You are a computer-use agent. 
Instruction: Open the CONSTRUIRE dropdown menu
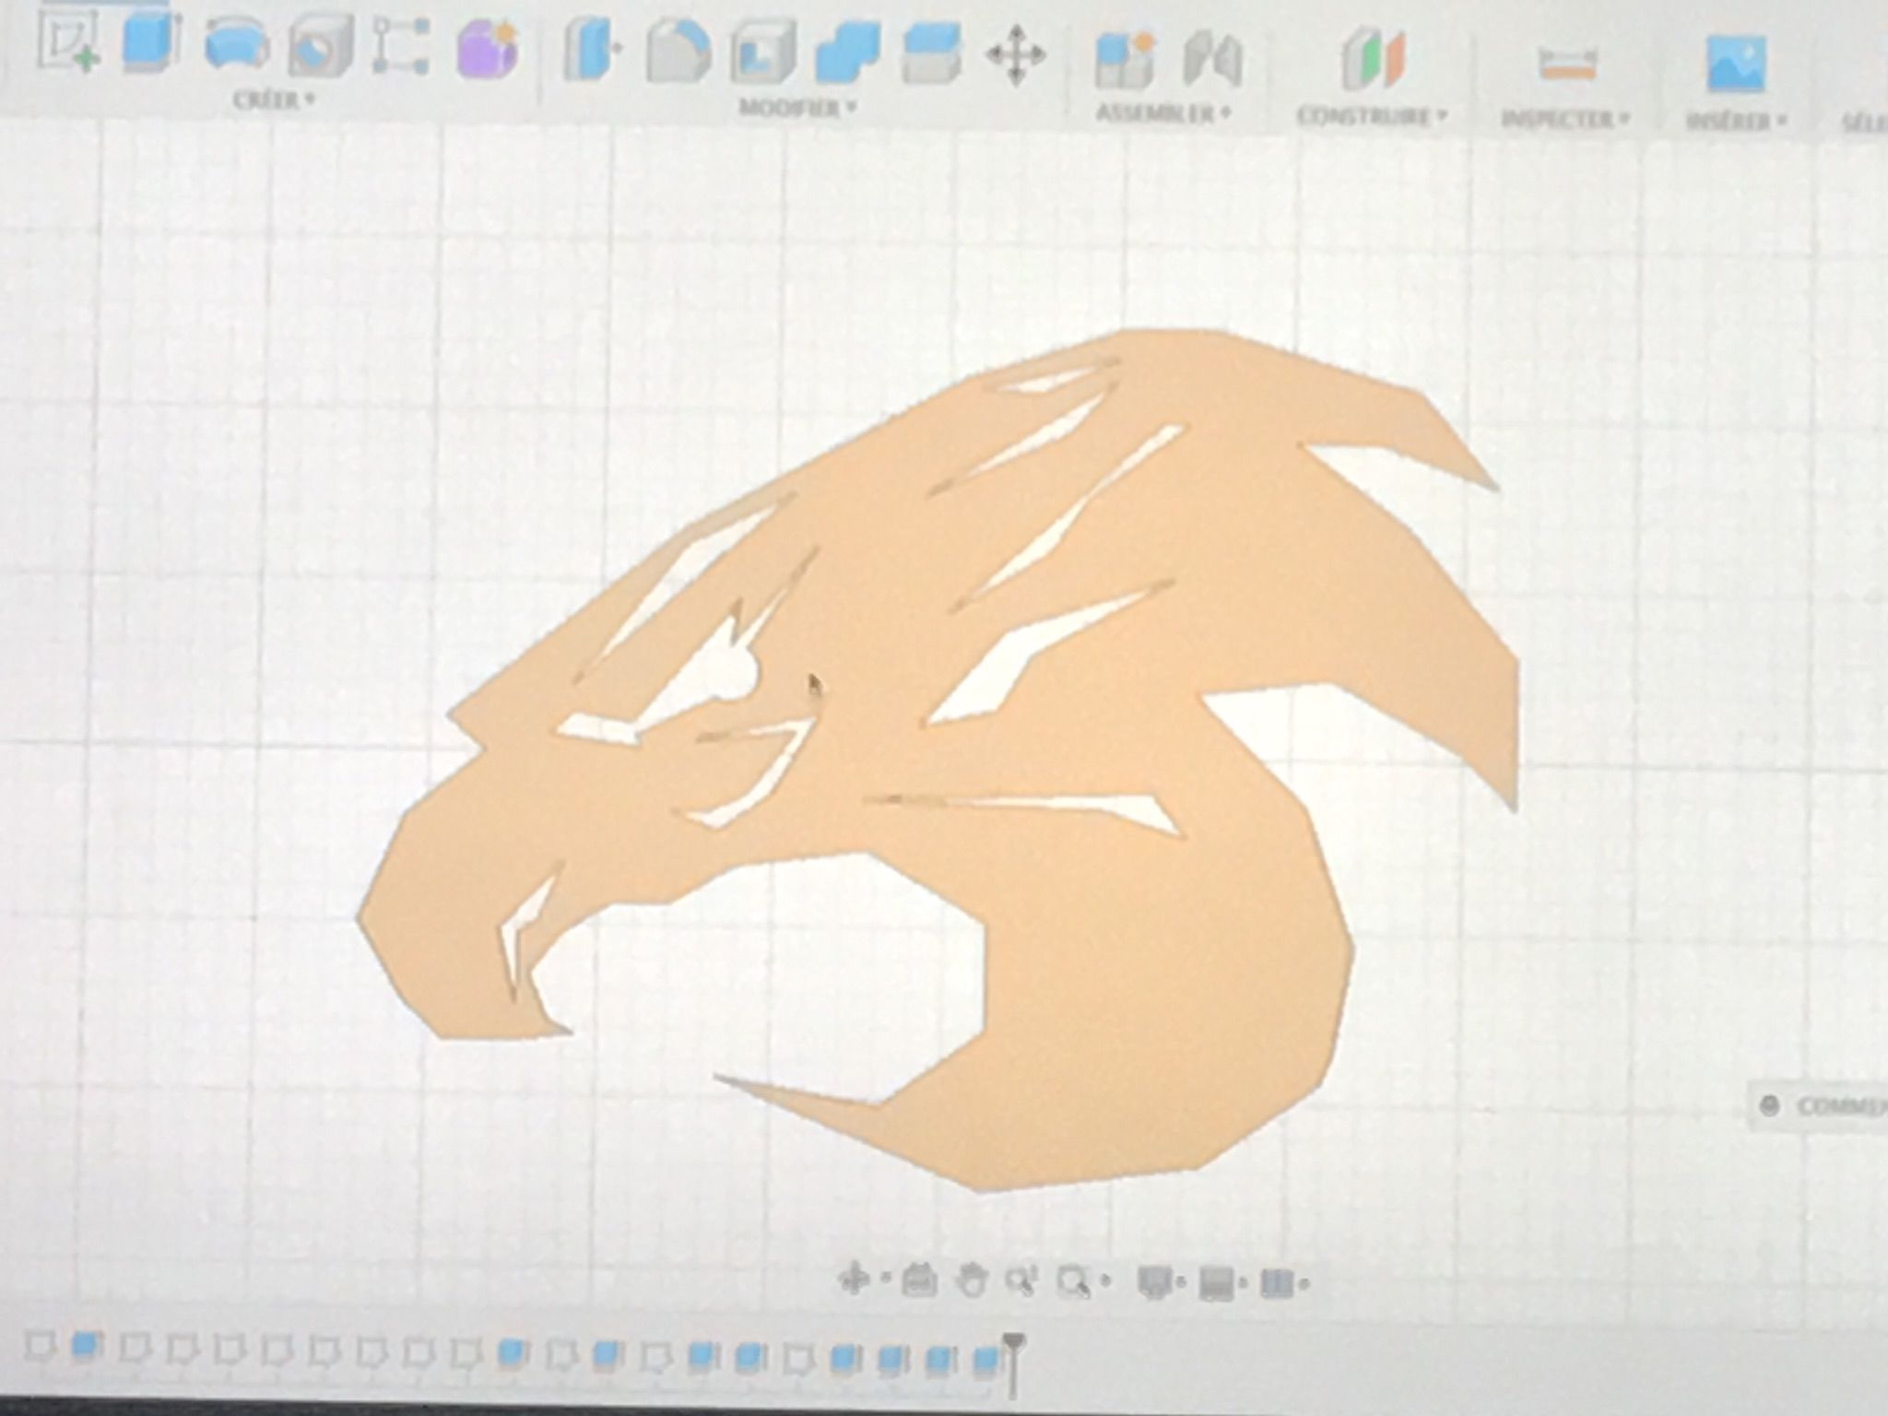coord(1372,116)
